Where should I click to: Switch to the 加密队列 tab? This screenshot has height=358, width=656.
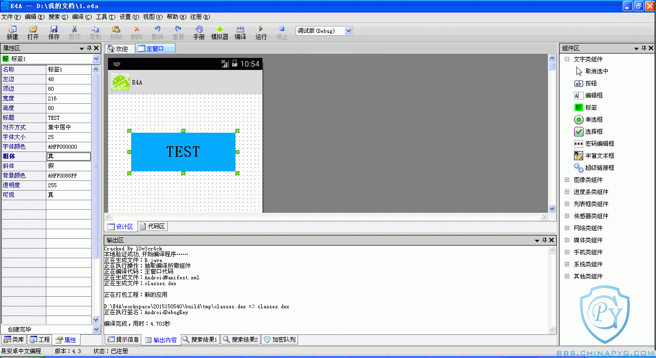tap(279, 340)
